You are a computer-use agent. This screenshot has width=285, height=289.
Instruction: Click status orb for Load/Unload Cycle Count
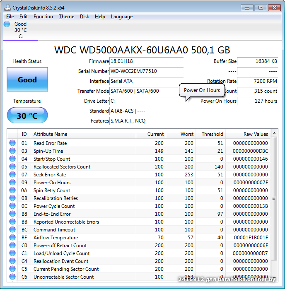tap(12, 253)
